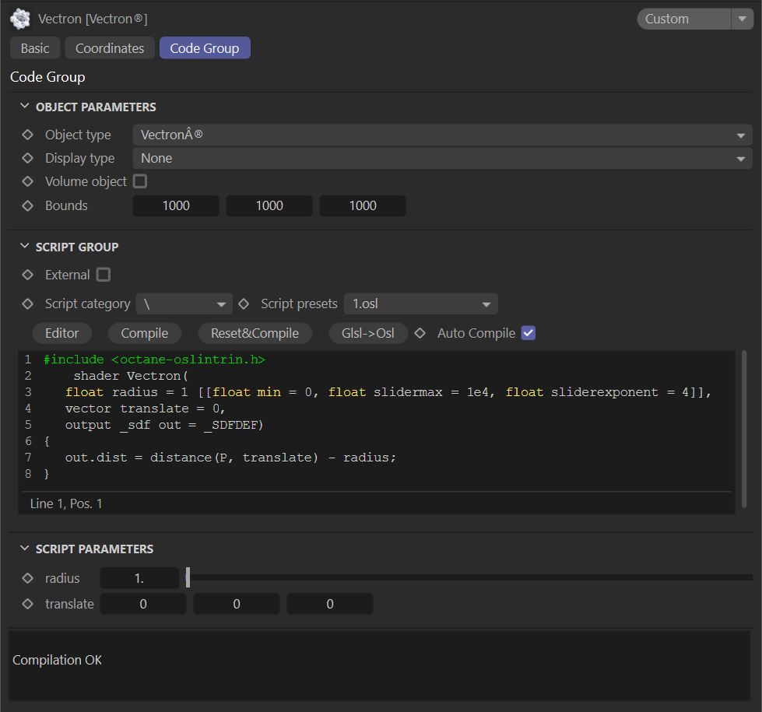Click keyframe diamond beside Display type
762x712 pixels.
[28, 158]
